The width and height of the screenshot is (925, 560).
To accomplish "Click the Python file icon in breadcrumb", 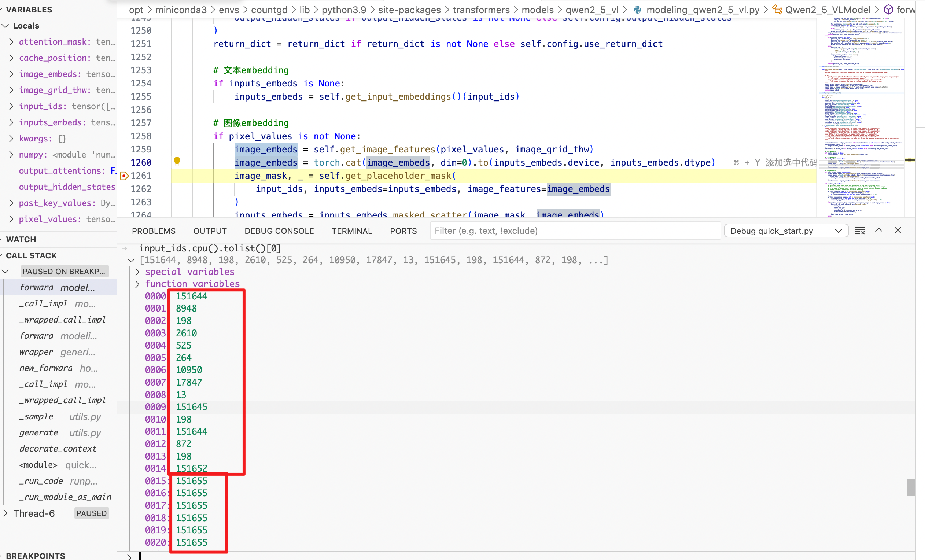I will point(637,10).
